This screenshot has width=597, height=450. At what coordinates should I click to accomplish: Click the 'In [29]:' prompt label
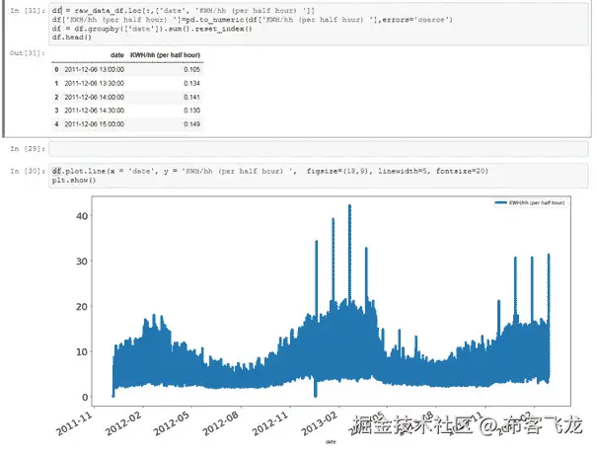click(28, 148)
